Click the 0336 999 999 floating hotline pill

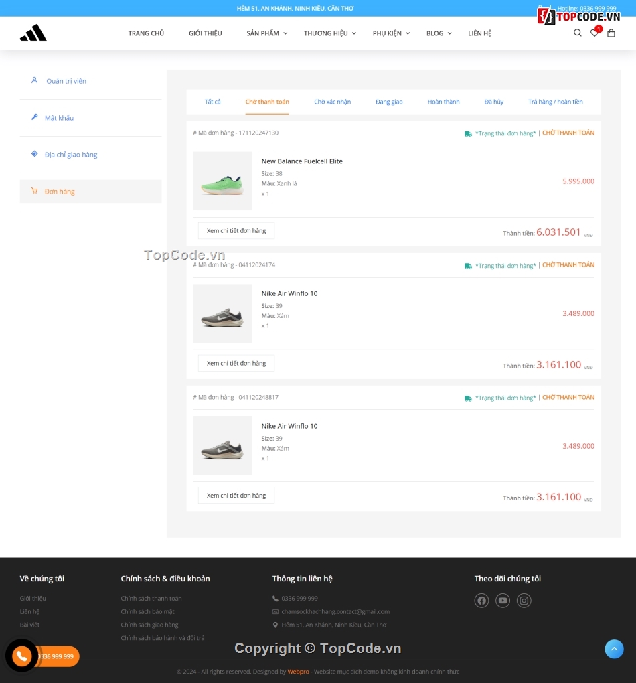point(57,656)
